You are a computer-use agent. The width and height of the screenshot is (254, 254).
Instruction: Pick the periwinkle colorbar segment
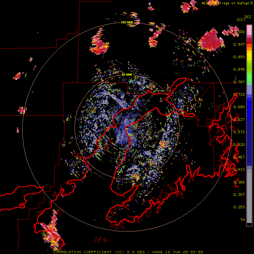(x=249, y=89)
